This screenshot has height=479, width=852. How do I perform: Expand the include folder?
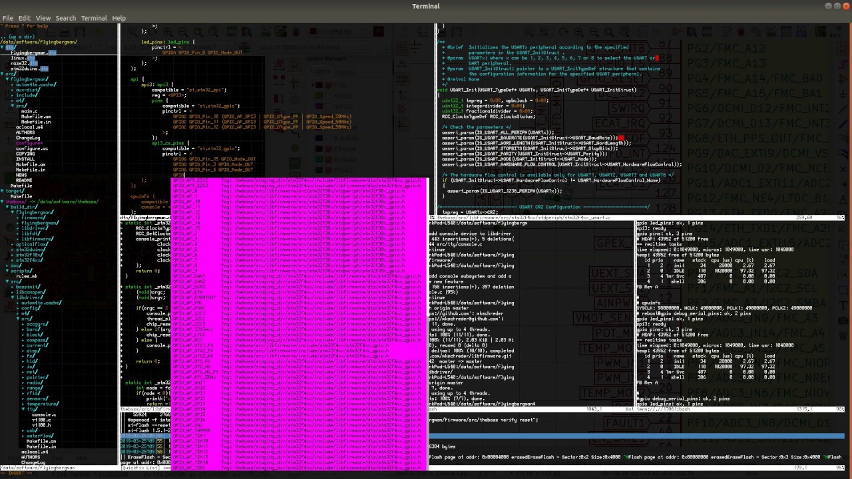click(26, 95)
